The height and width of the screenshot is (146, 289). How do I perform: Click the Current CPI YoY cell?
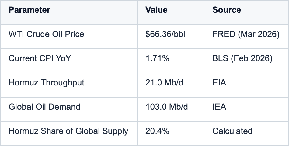click(x=40, y=58)
